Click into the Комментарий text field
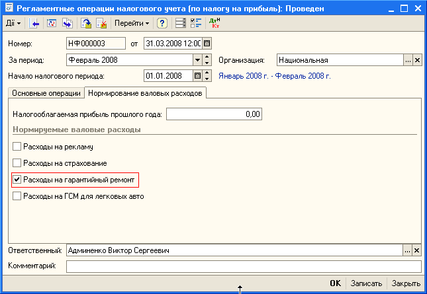427x294 pixels. coord(243,266)
